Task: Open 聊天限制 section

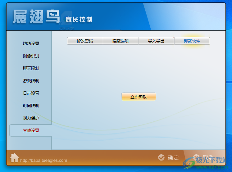Action: click(31, 68)
